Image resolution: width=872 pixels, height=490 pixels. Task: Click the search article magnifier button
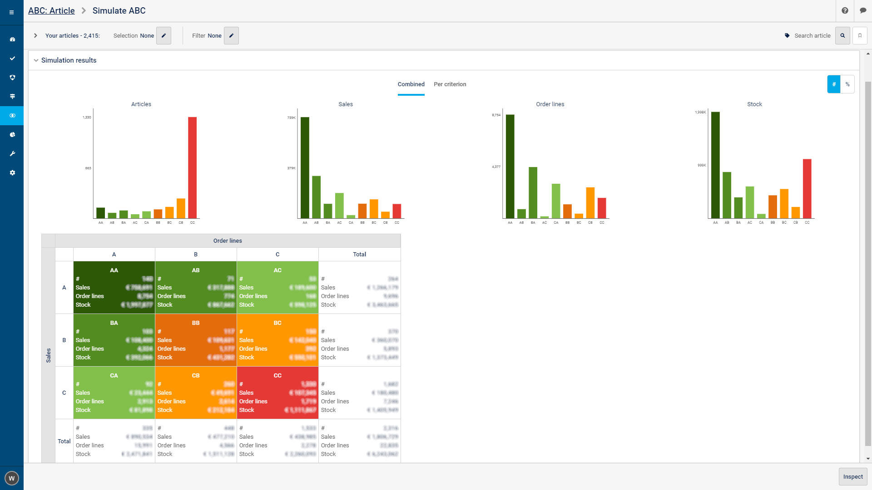[842, 35]
